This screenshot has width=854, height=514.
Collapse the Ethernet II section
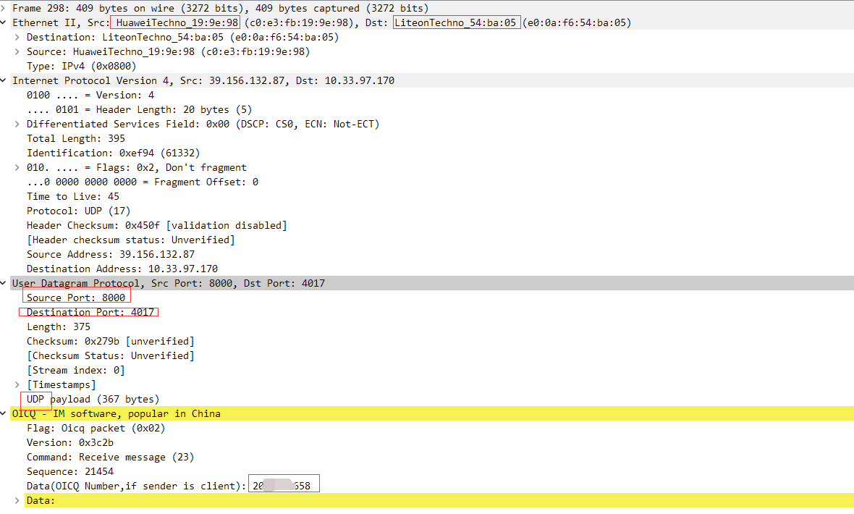pos(4,22)
